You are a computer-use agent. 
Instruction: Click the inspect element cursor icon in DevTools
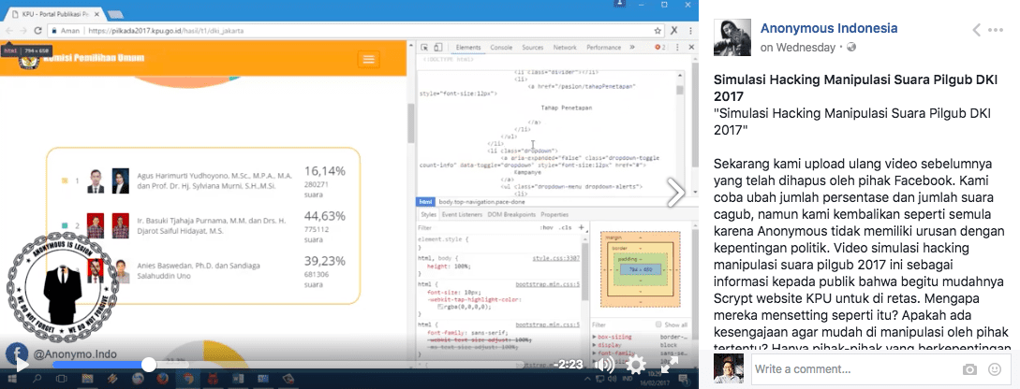(424, 47)
